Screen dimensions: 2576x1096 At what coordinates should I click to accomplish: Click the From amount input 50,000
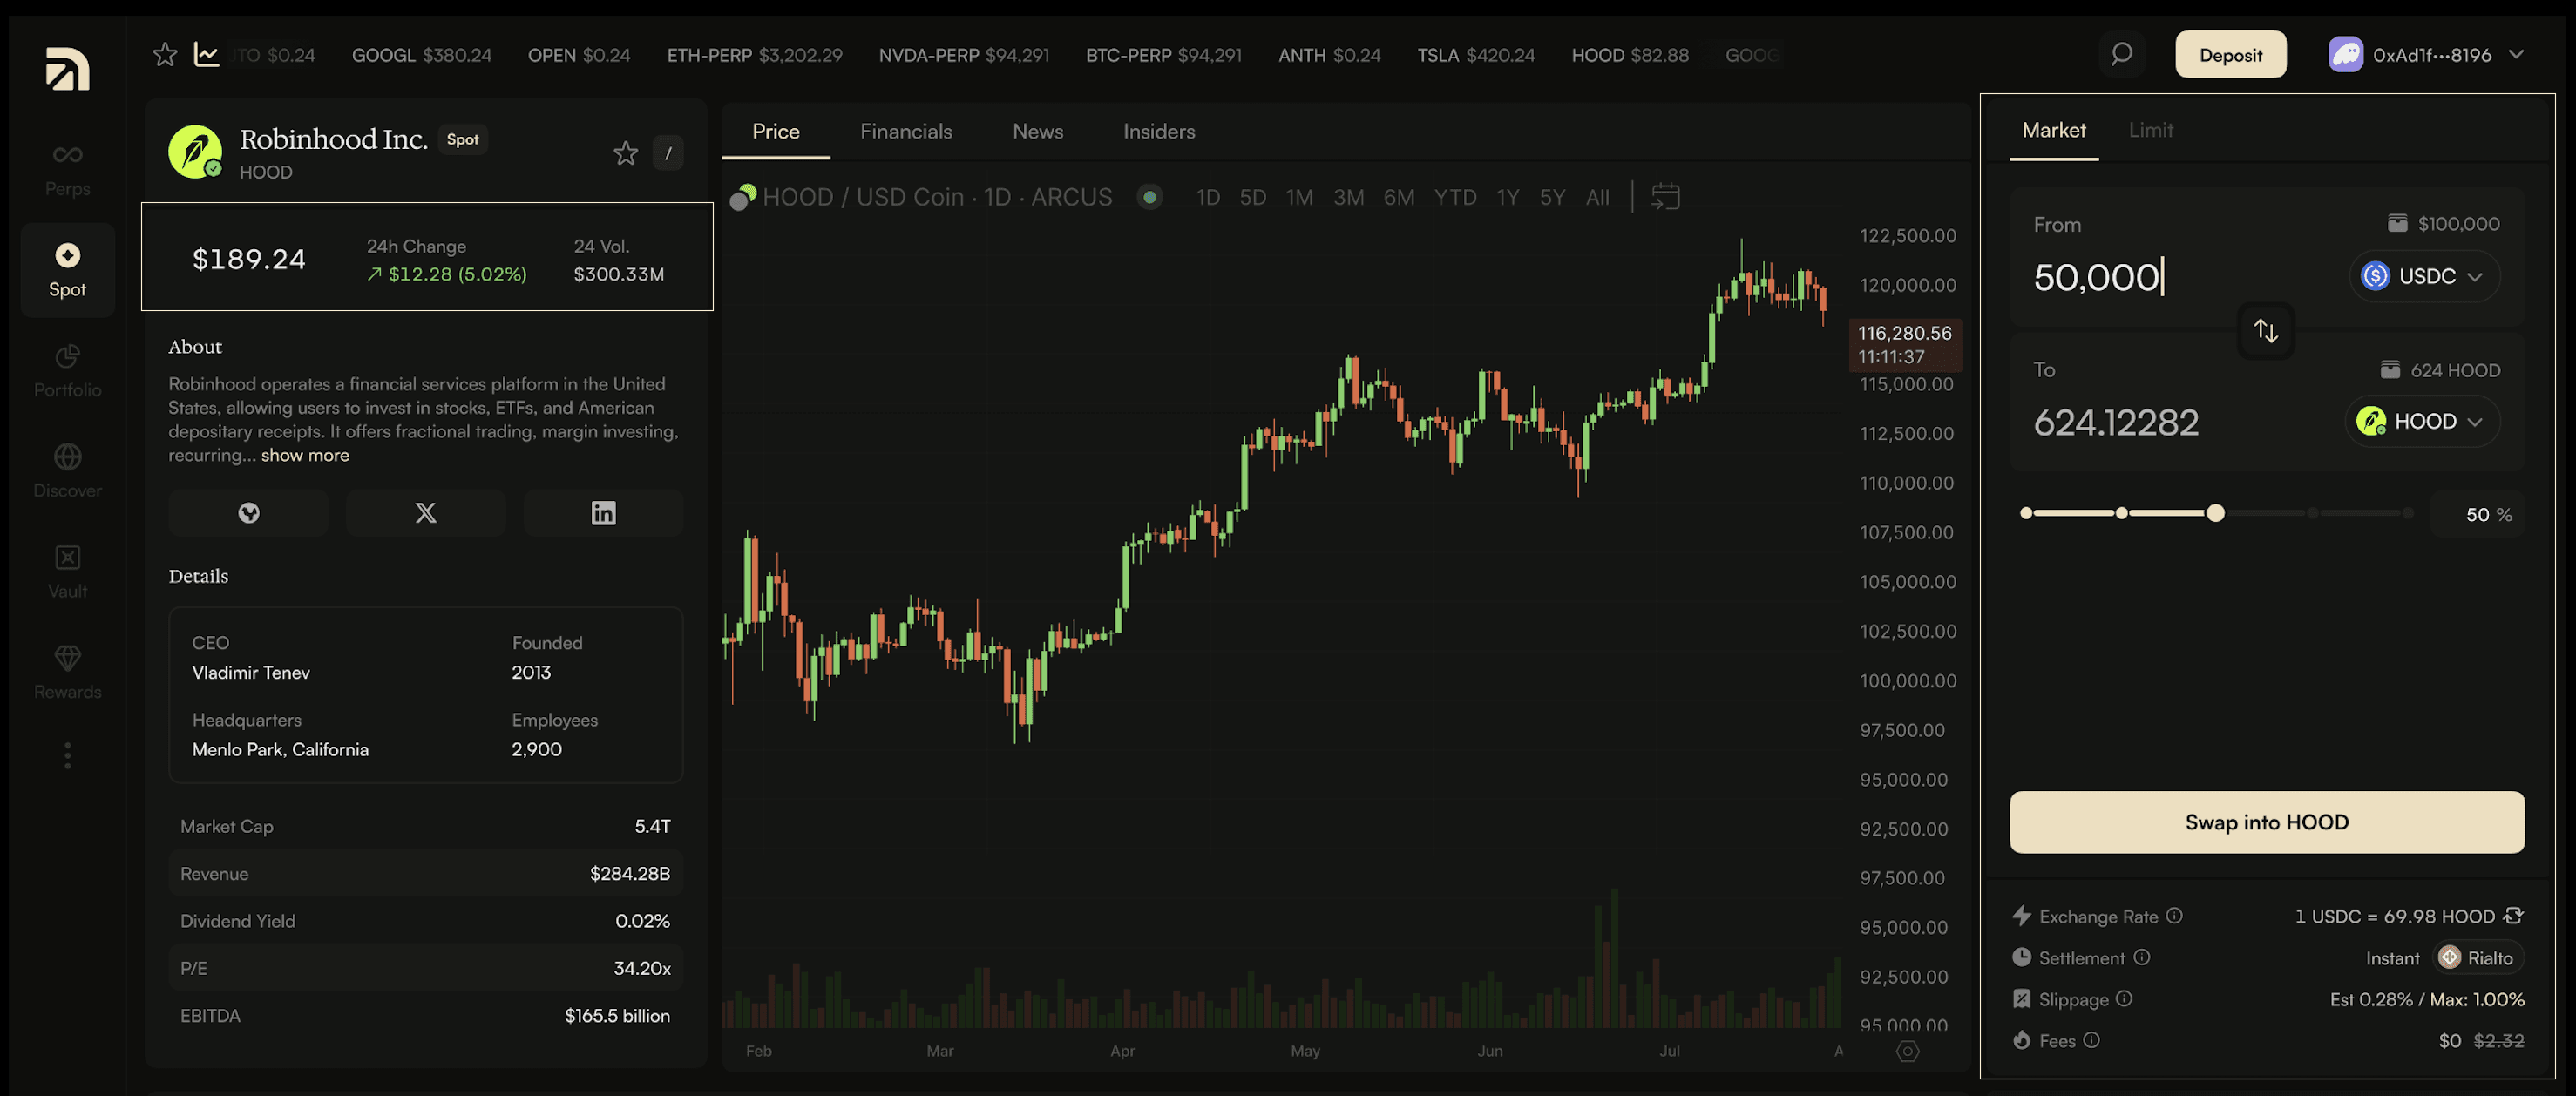pyautogui.click(x=2099, y=277)
